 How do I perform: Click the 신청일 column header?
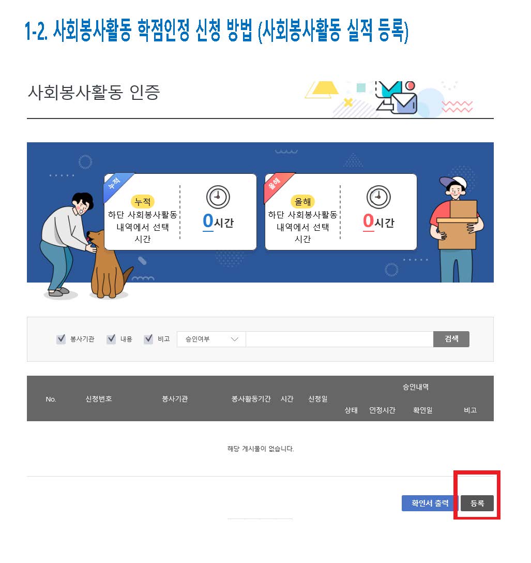tap(318, 399)
